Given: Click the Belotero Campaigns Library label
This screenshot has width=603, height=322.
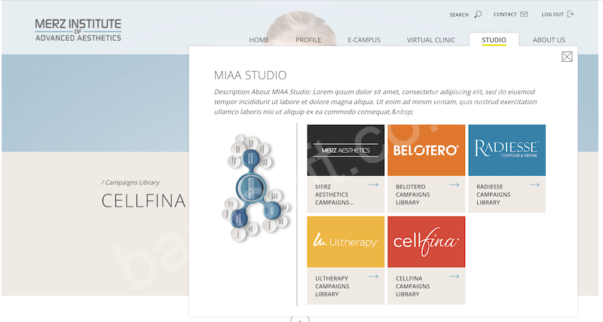Looking at the screenshot, I should pos(412,195).
